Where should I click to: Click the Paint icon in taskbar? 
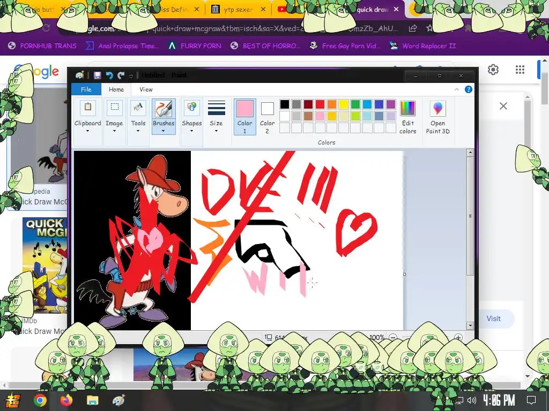point(118,400)
